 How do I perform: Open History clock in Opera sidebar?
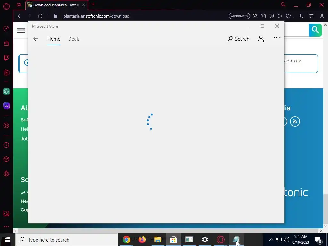click(x=6, y=145)
